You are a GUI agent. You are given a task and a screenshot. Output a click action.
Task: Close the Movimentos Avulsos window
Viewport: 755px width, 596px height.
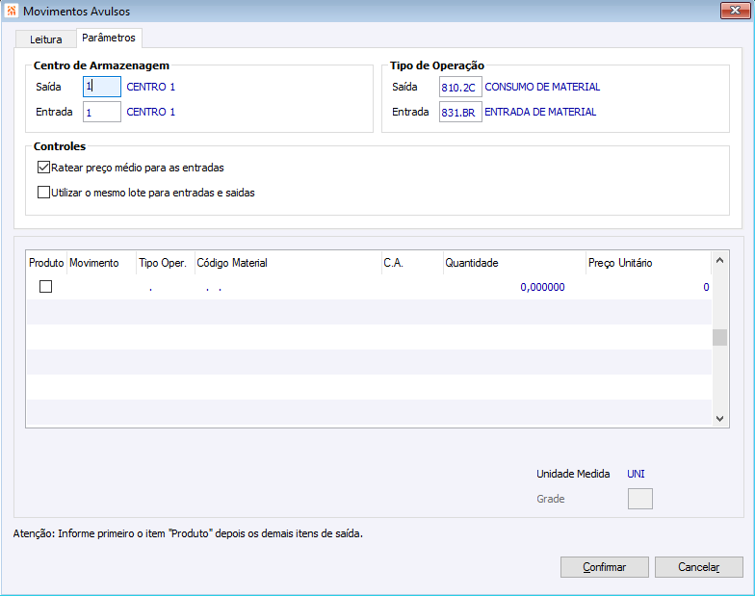(735, 11)
